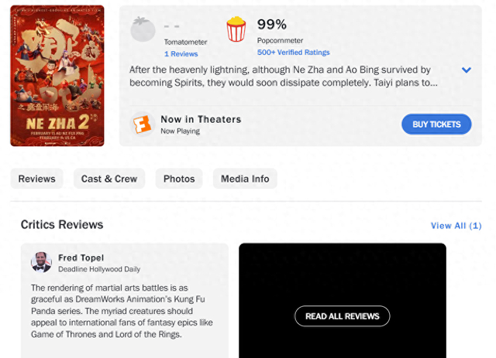
Task: Click the Read All Reviews button
Action: click(342, 315)
